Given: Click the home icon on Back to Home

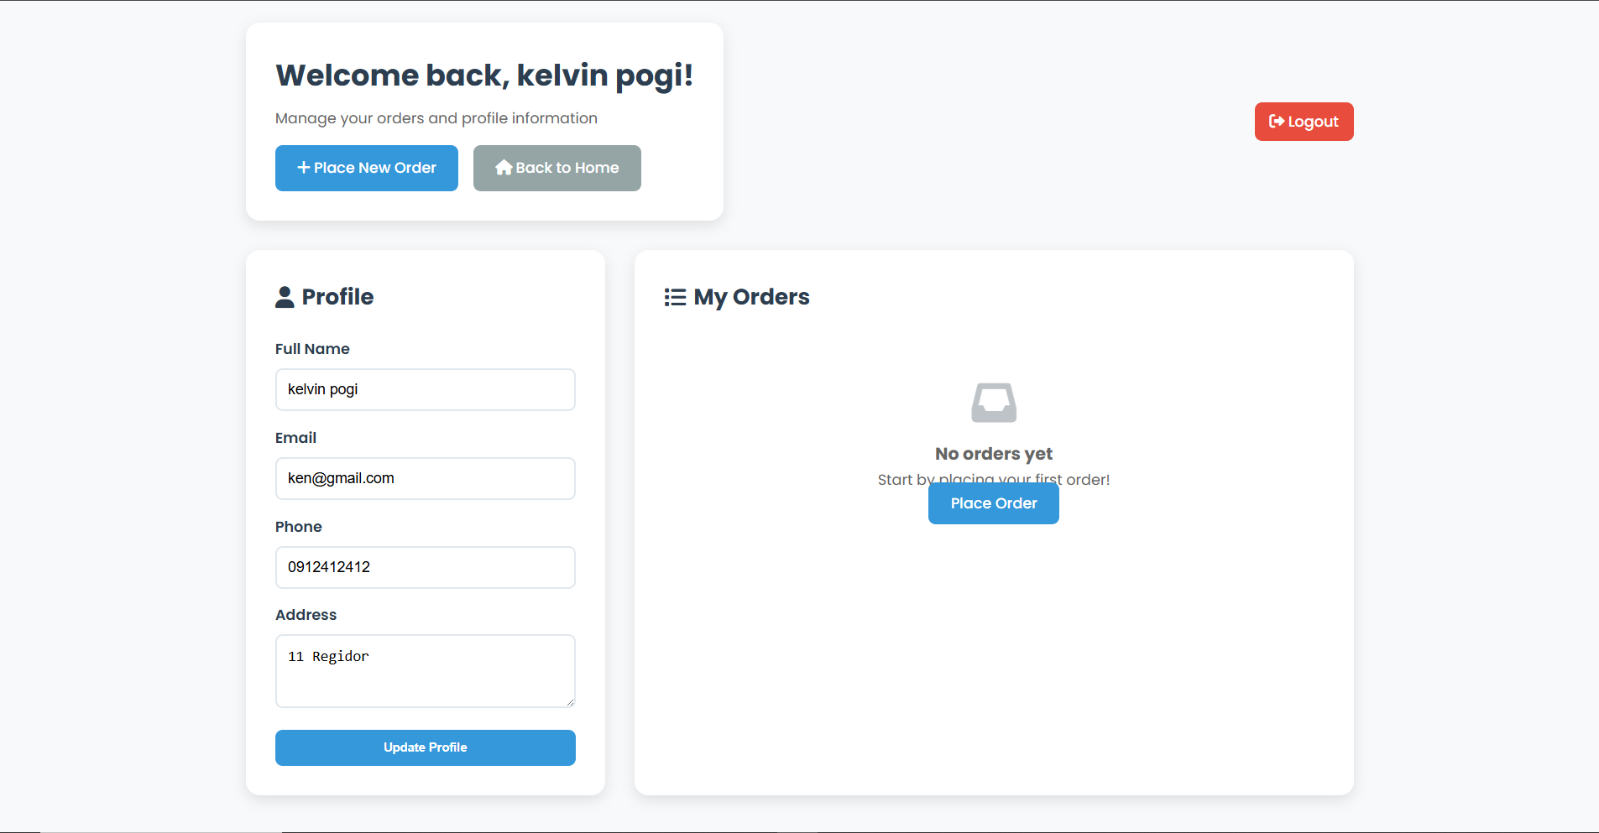Looking at the screenshot, I should 504,168.
